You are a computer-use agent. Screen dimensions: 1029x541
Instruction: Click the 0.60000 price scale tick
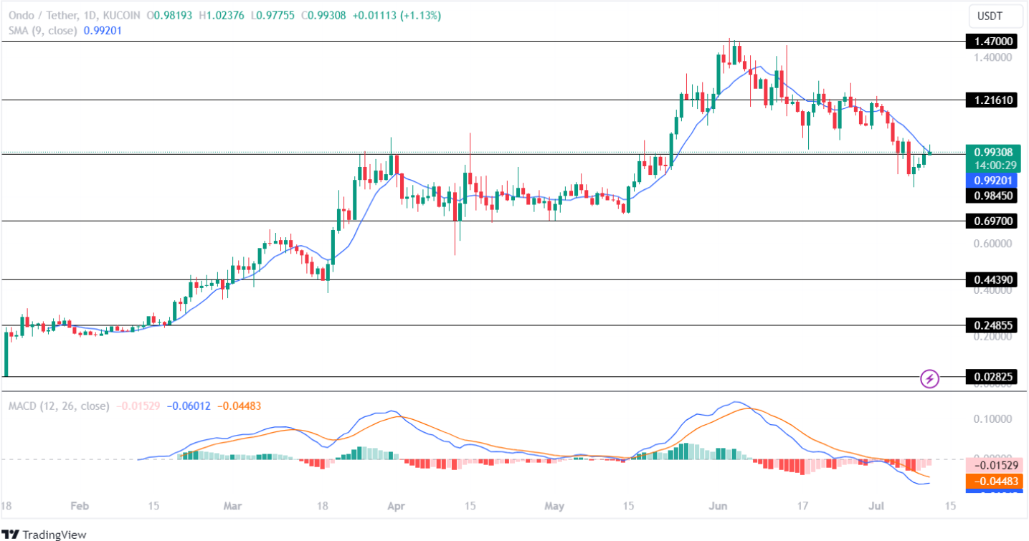click(993, 244)
